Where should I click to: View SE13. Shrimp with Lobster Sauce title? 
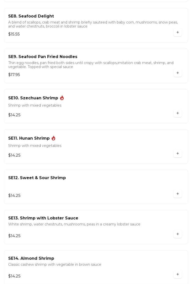(43, 218)
